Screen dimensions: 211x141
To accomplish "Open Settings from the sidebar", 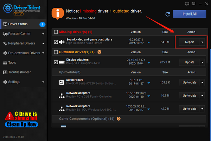I will coord(23,82).
